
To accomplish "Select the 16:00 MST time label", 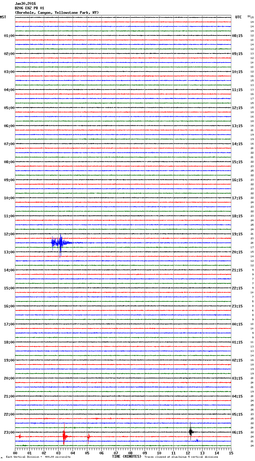I will tap(9, 306).
